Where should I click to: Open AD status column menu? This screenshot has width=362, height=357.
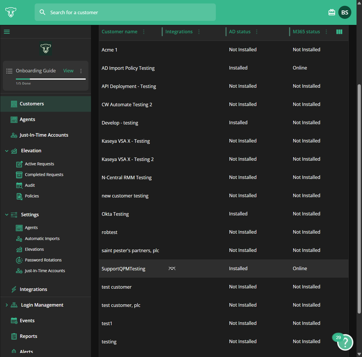(x=257, y=32)
